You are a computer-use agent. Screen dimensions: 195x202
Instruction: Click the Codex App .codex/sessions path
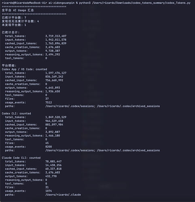tap(70, 106)
